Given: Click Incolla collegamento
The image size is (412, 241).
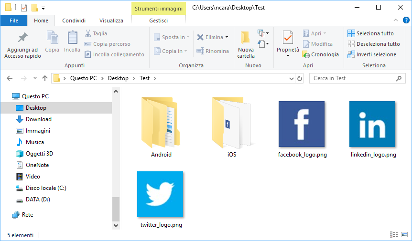Looking at the screenshot, I should (114, 54).
